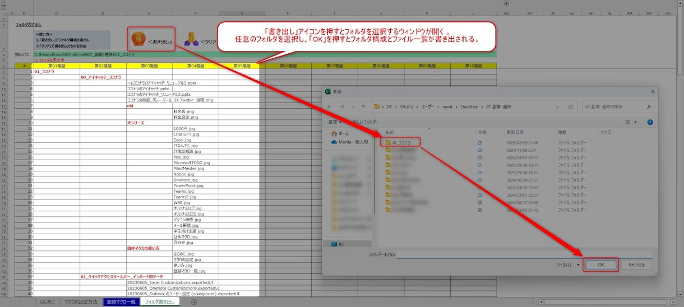Click the search magnifier icon in the dialog
The width and height of the screenshot is (684, 307).
[649, 106]
